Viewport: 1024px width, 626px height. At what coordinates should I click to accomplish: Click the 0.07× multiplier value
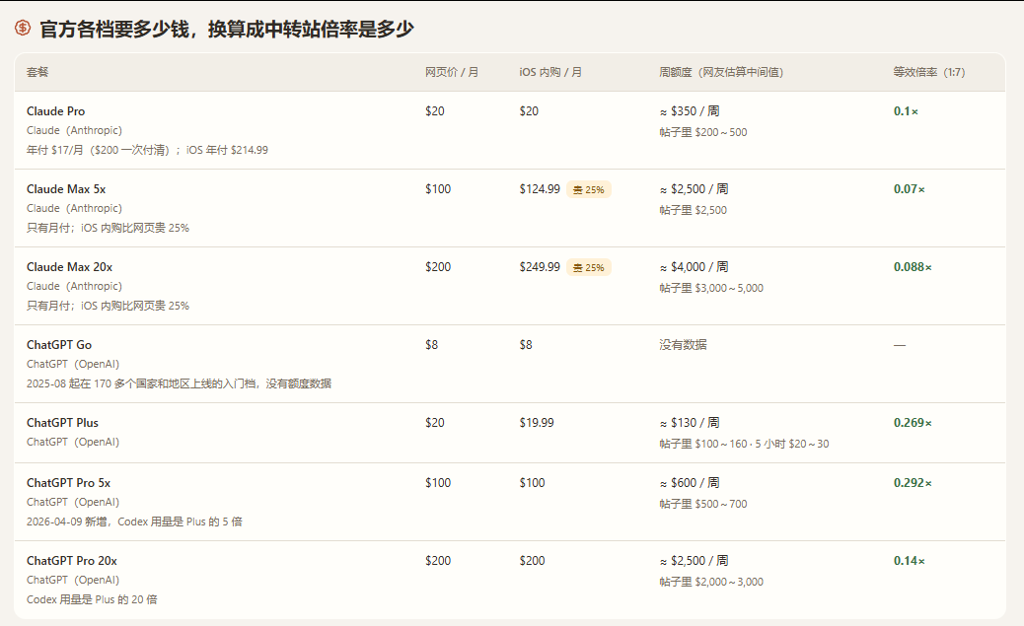(x=909, y=188)
